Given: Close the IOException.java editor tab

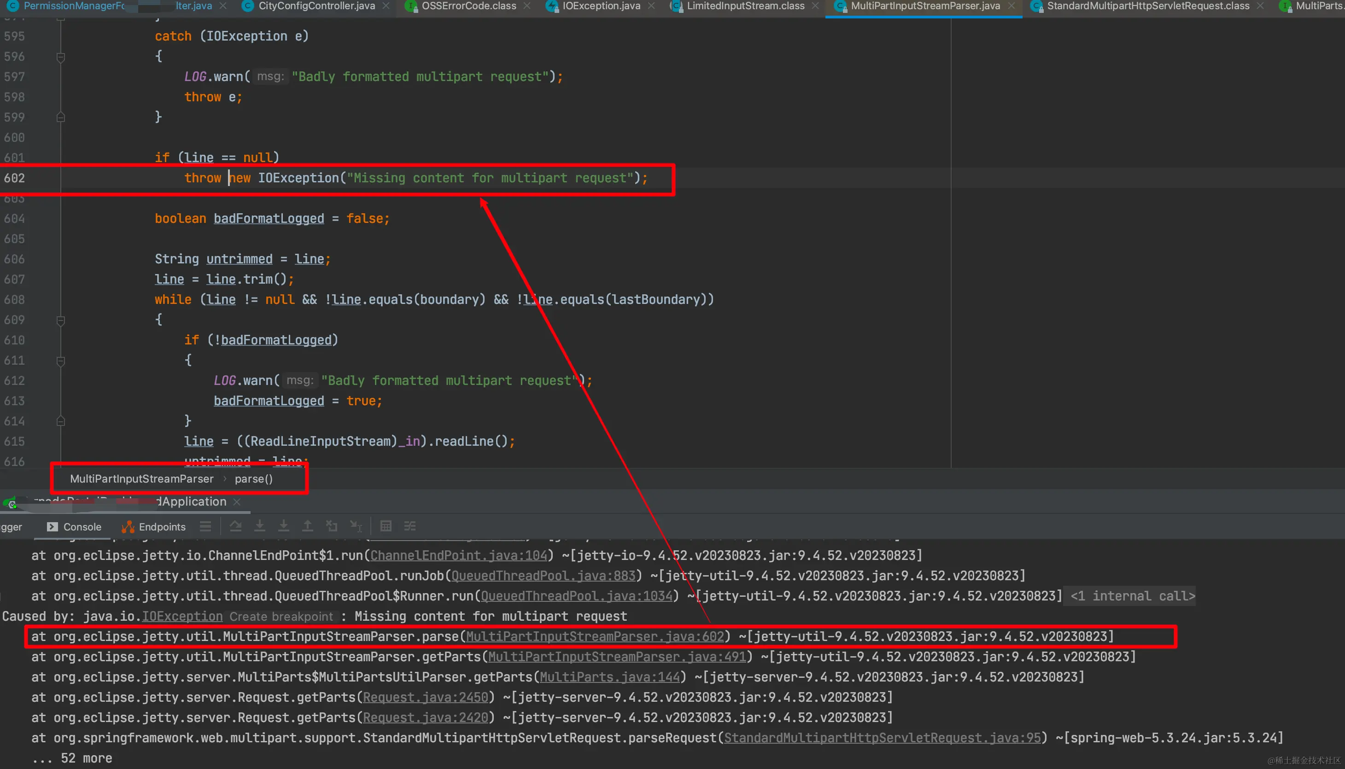Looking at the screenshot, I should click(651, 6).
